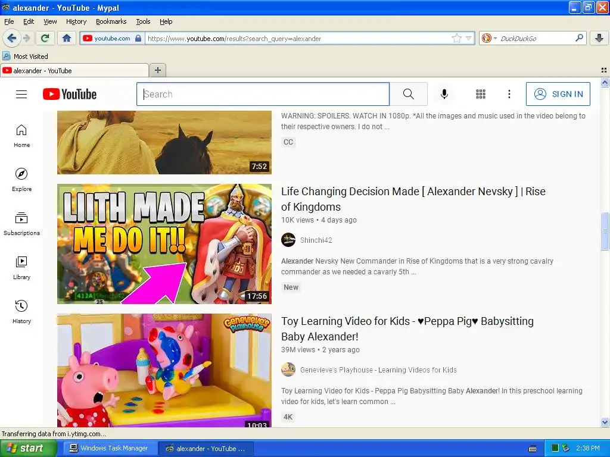
Task: Open the 'LIITH MADE ME DO IT' thumbnail
Action: (x=164, y=244)
